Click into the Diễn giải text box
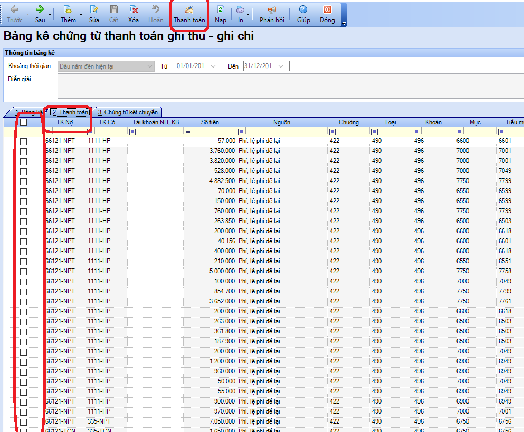Screen dimensions: 524x432 [x=291, y=86]
